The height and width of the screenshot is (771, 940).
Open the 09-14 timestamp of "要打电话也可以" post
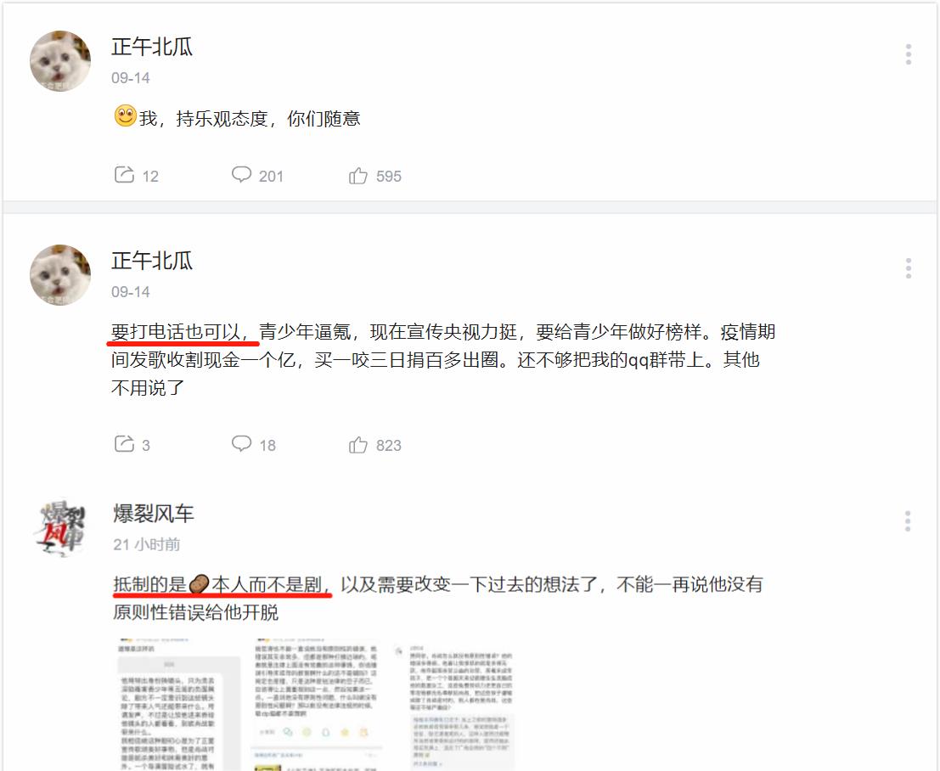(131, 292)
